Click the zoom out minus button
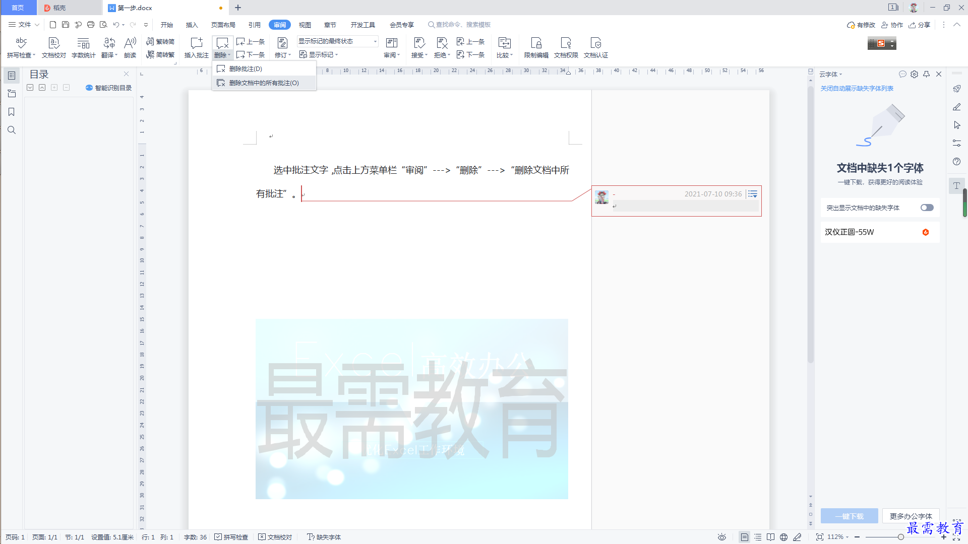 [857, 537]
